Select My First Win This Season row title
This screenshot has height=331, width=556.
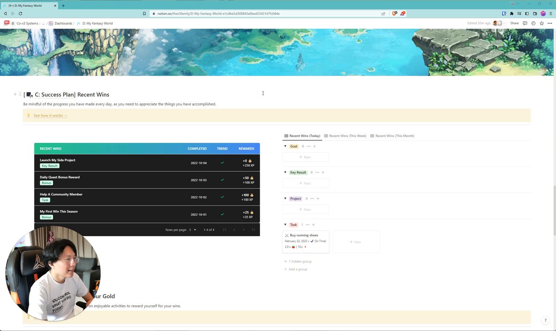59,212
